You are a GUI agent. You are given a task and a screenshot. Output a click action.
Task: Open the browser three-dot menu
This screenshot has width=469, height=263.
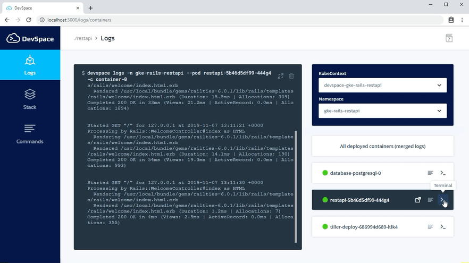coord(462,20)
